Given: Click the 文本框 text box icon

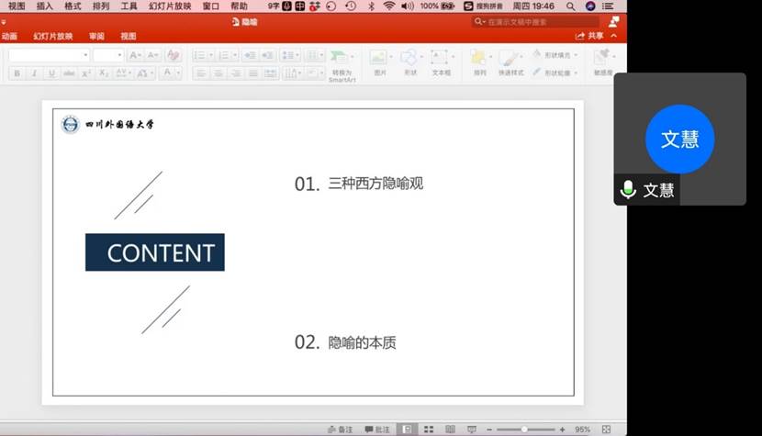Looking at the screenshot, I should [441, 60].
